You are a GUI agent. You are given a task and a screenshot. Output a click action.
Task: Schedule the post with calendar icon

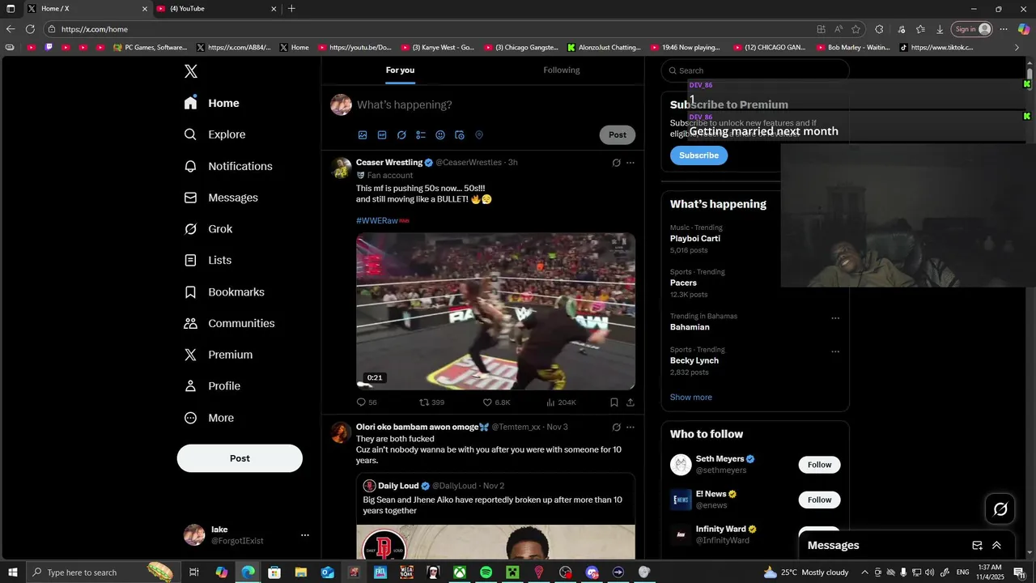coord(460,135)
